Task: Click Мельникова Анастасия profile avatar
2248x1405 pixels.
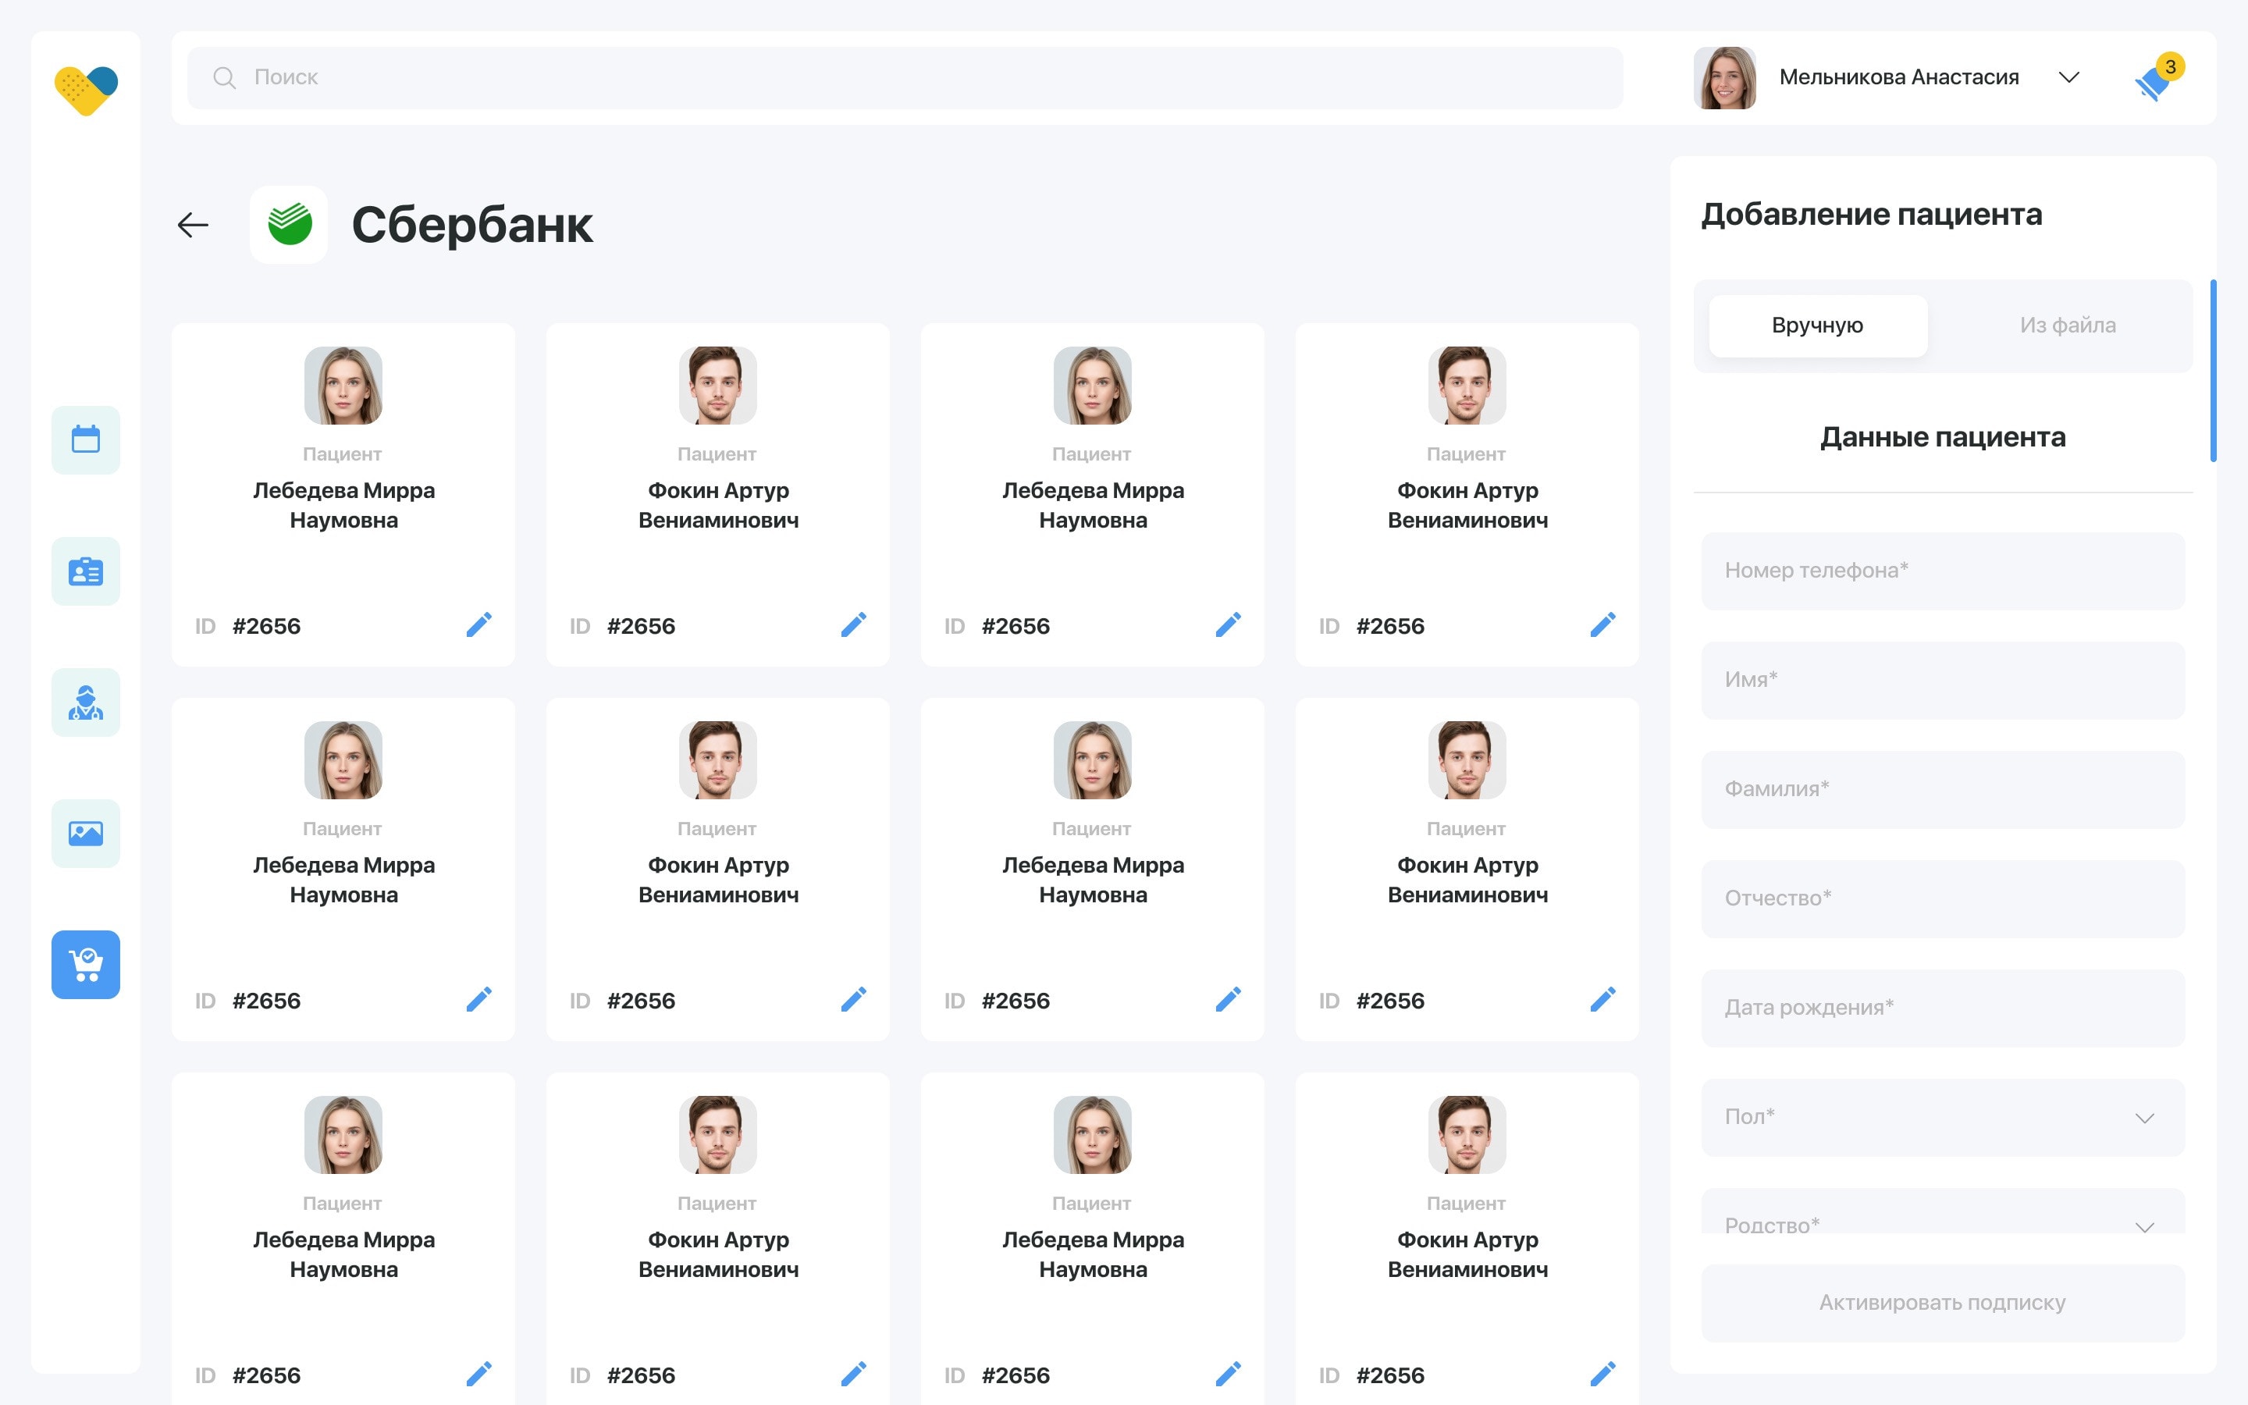Action: [x=1725, y=78]
